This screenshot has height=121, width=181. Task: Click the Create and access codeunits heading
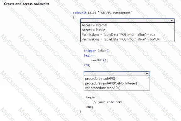click(27, 4)
